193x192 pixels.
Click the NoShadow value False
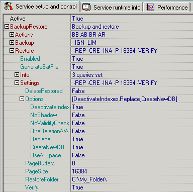coord(78,115)
